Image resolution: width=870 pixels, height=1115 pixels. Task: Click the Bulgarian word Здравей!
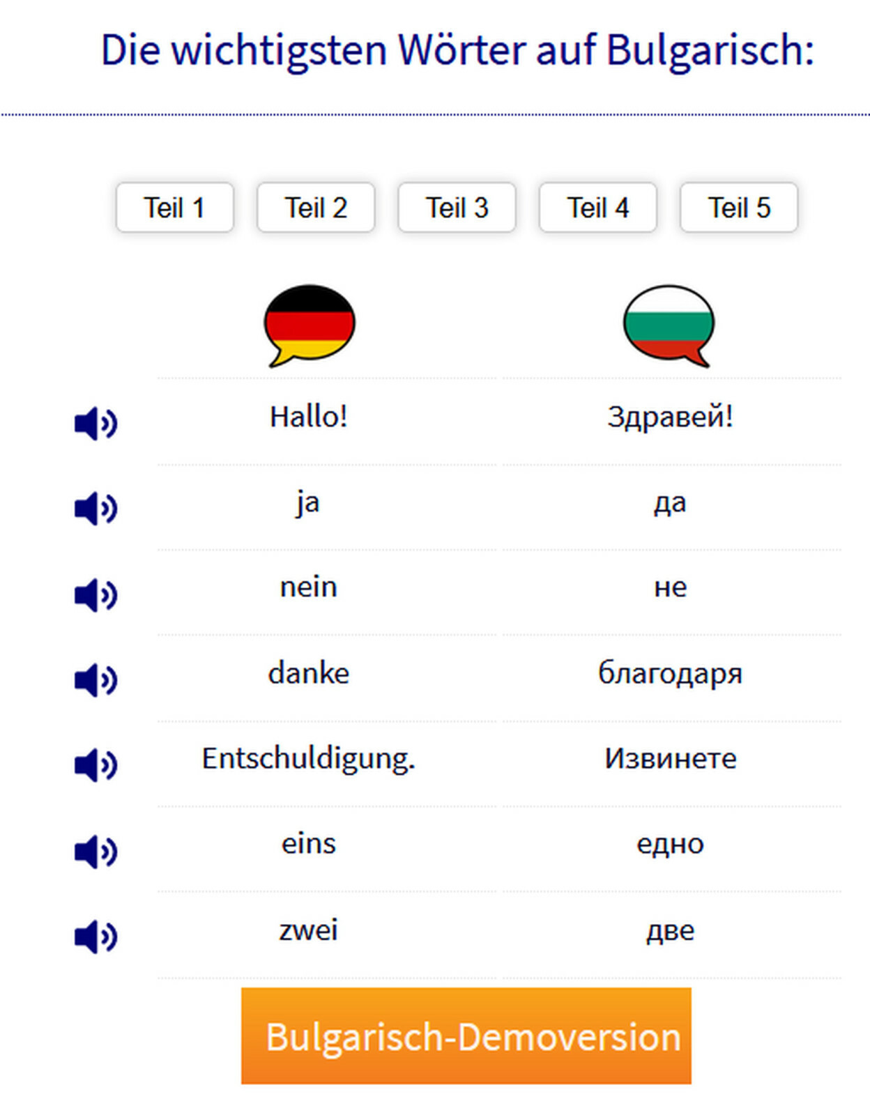point(670,417)
